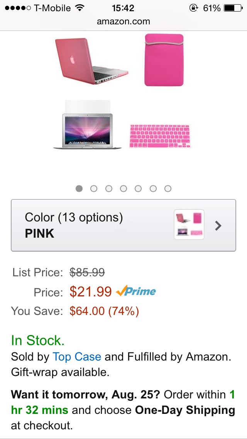Tap the Prime logo badge
The height and width of the screenshot is (439, 247).
pyautogui.click(x=136, y=291)
